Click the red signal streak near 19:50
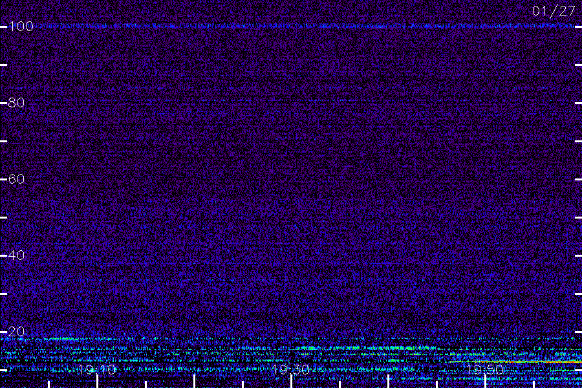 click(x=516, y=361)
